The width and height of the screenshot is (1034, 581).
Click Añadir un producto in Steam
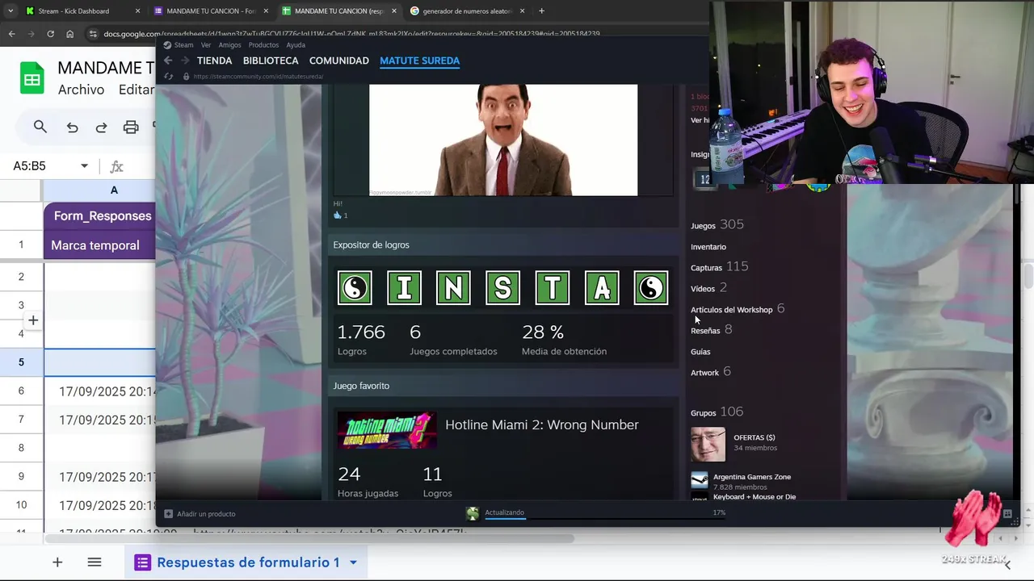click(x=200, y=514)
